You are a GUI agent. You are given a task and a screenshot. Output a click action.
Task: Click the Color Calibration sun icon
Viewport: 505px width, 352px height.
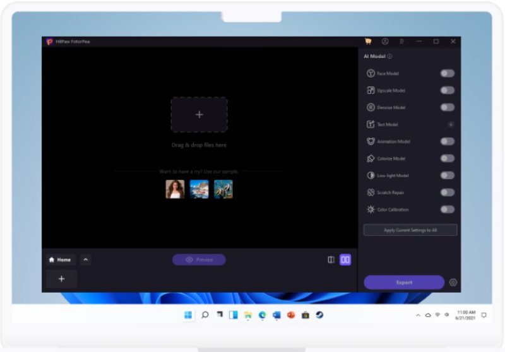pos(371,209)
